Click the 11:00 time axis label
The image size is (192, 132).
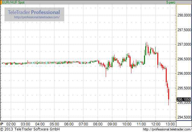click(x=141, y=124)
